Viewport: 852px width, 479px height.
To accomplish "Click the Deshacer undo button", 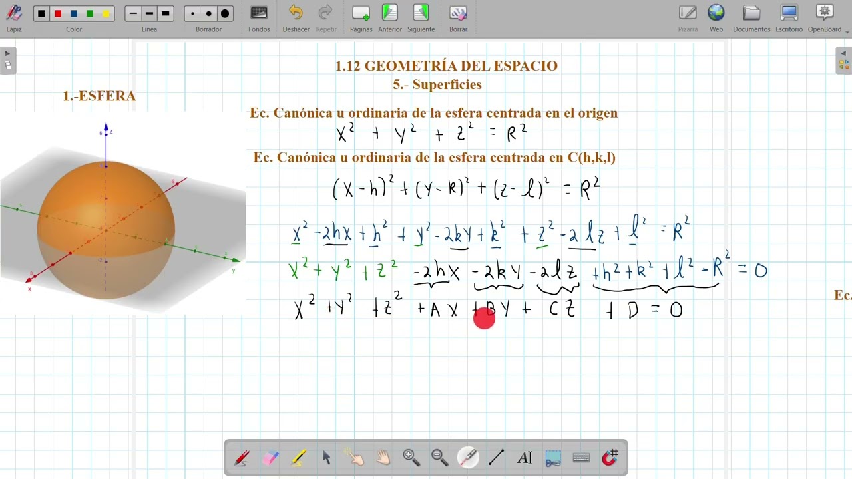I will pos(296,18).
